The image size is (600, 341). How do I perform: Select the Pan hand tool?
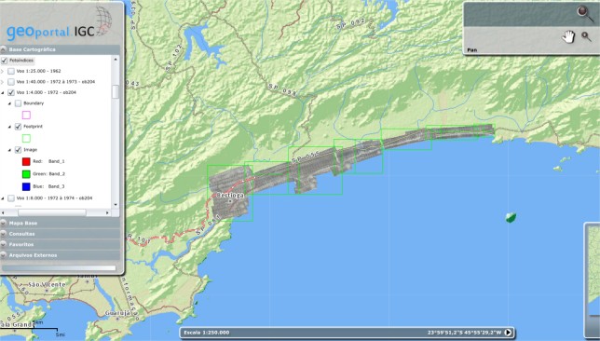point(568,37)
